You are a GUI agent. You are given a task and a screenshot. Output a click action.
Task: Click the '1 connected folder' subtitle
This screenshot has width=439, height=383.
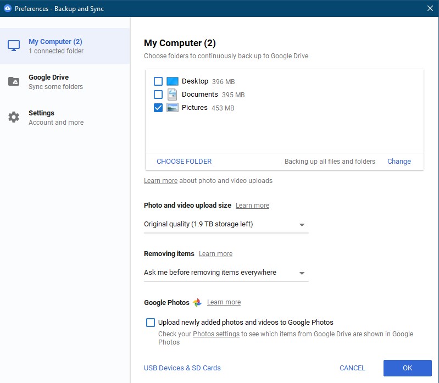(56, 51)
